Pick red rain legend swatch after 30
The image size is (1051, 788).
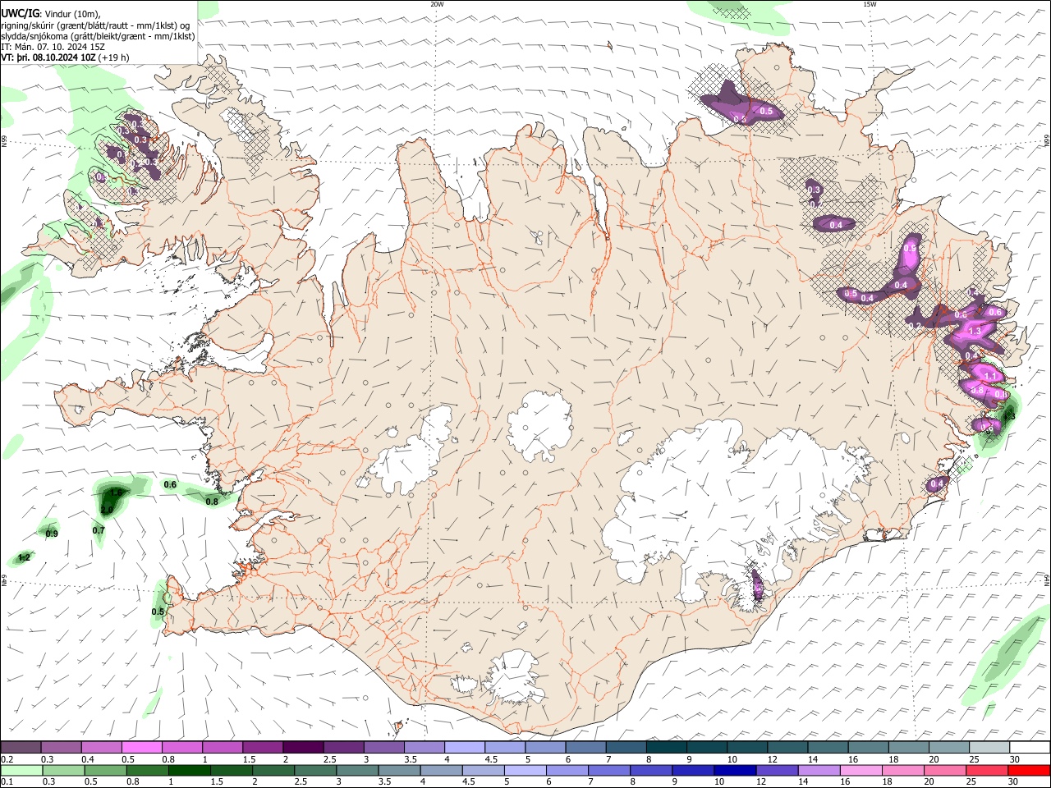pyautogui.click(x=1029, y=771)
